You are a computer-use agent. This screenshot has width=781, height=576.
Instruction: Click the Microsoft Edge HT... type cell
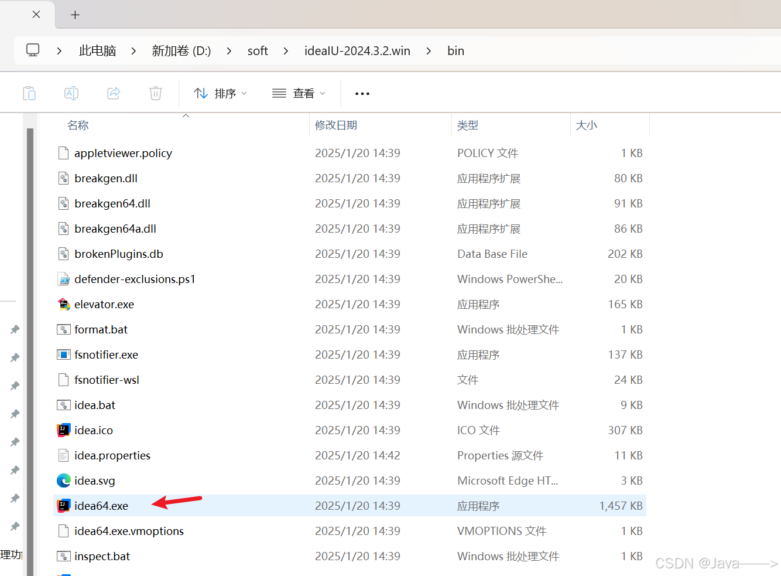508,480
